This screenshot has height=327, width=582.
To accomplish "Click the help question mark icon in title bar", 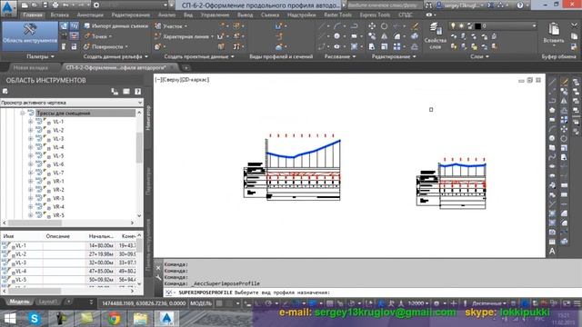I will click(x=520, y=5).
